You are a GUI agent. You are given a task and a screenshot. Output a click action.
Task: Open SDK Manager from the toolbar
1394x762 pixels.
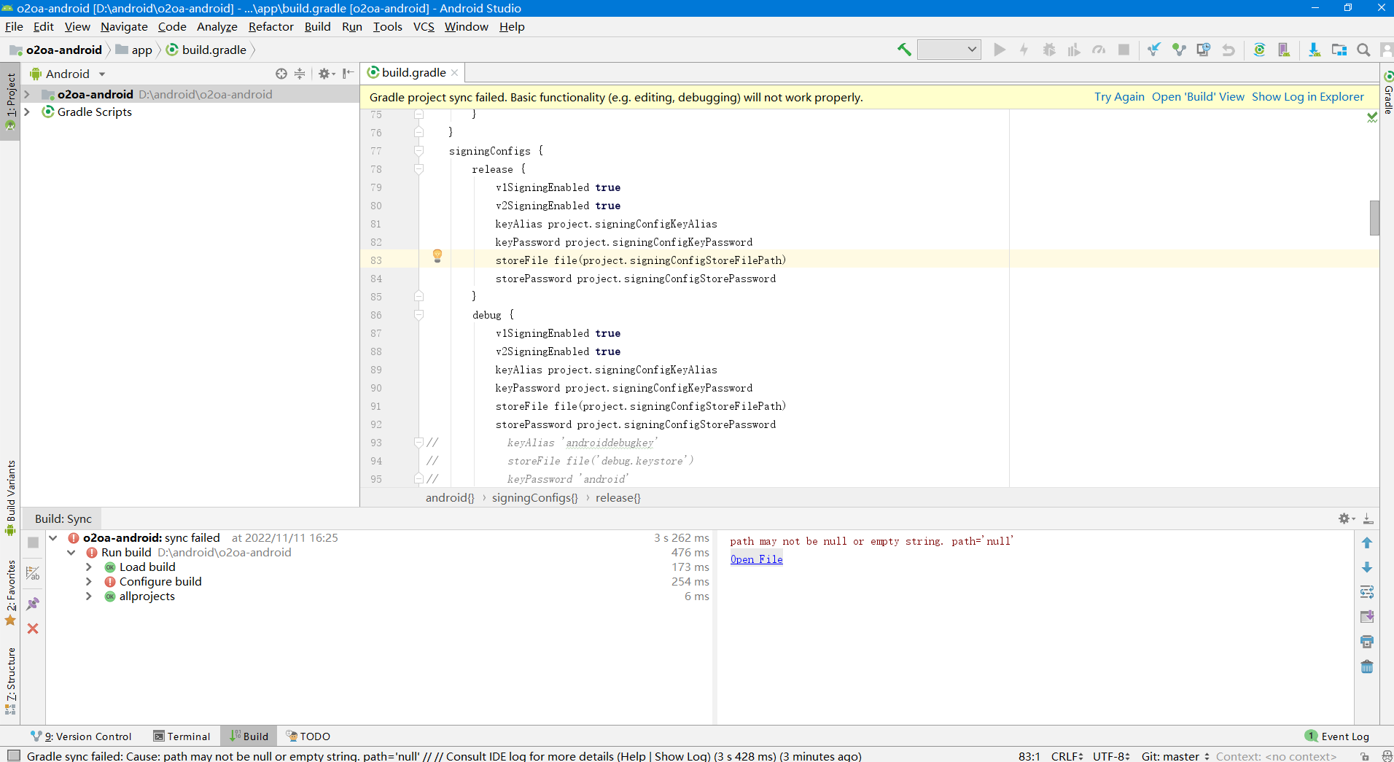(x=1314, y=50)
